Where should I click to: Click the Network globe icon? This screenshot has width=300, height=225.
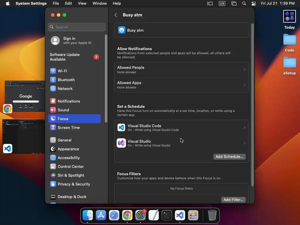[53, 88]
